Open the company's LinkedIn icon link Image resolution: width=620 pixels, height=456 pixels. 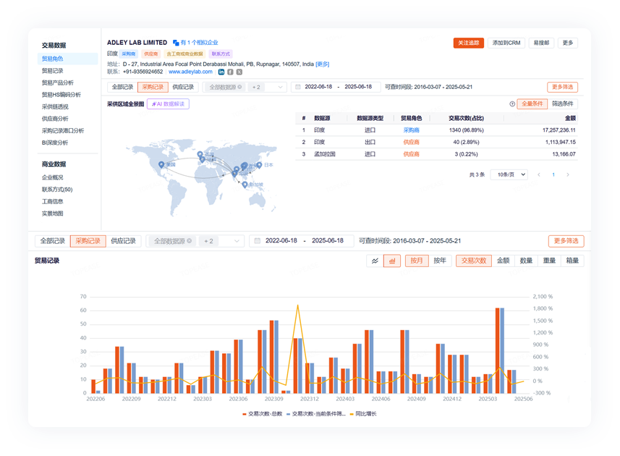tap(221, 72)
